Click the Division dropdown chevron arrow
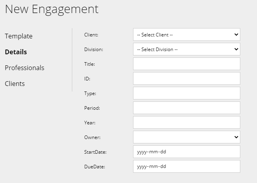The image size is (257, 183). 236,49
